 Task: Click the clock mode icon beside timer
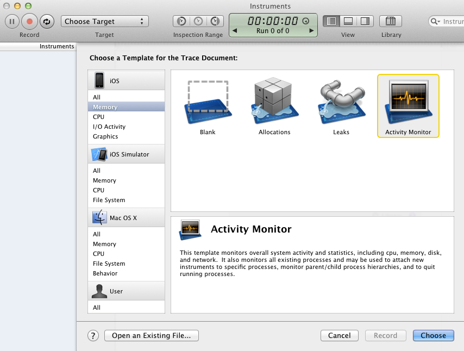tap(306, 21)
